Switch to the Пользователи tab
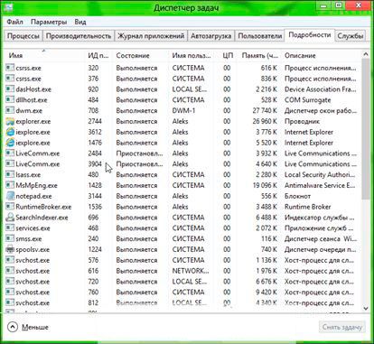The image size is (374, 344). coord(259,36)
